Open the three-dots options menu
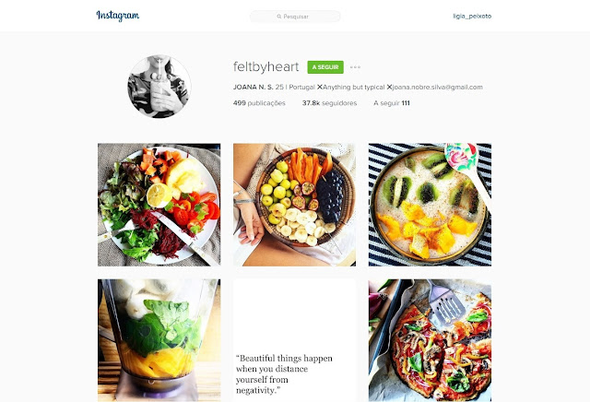Viewport: 590px width, 402px height. (355, 67)
